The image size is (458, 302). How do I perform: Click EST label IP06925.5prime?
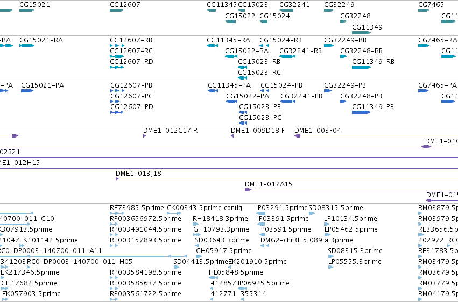[264, 283]
